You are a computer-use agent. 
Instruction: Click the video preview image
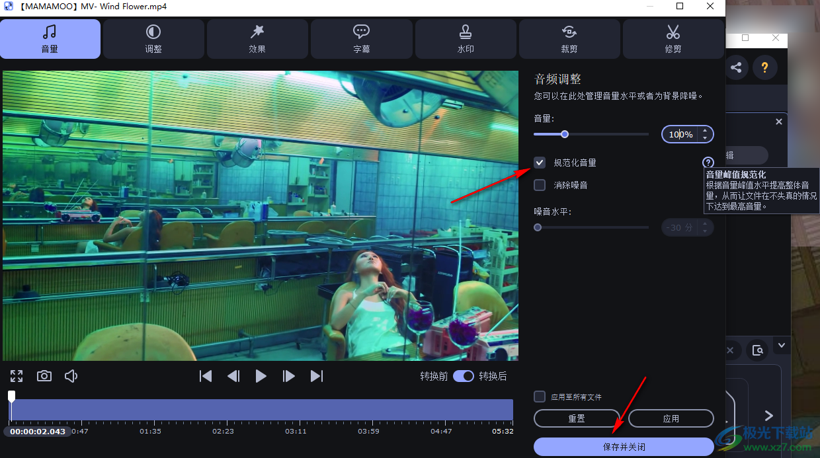click(x=261, y=215)
